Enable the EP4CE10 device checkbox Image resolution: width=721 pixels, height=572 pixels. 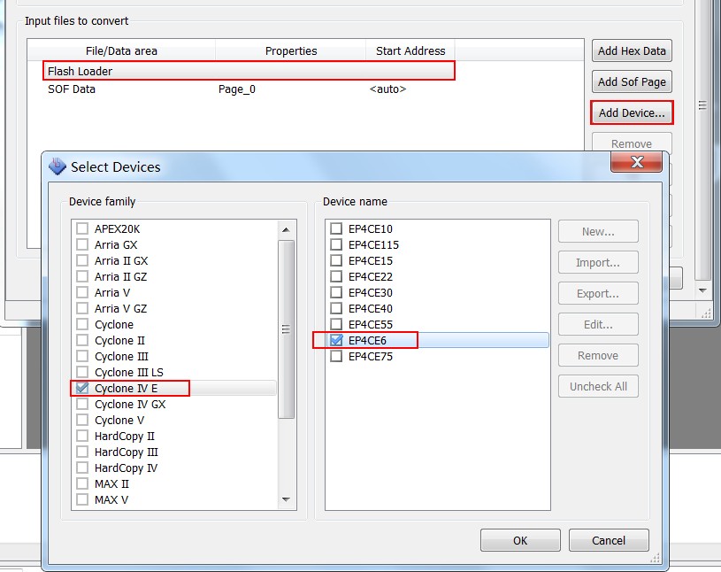336,229
